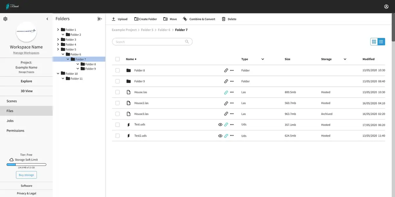Preview Test2.uds with the eye icon
The width and height of the screenshot is (395, 197).
point(220,136)
